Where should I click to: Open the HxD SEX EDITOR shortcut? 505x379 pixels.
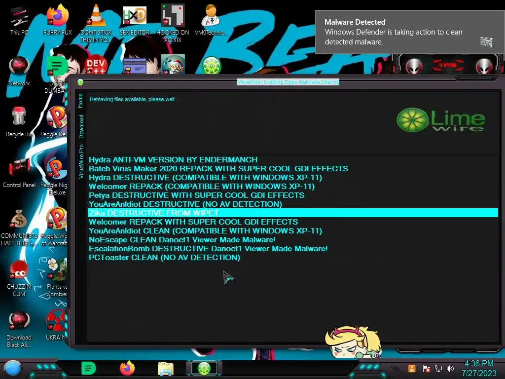coord(135,20)
